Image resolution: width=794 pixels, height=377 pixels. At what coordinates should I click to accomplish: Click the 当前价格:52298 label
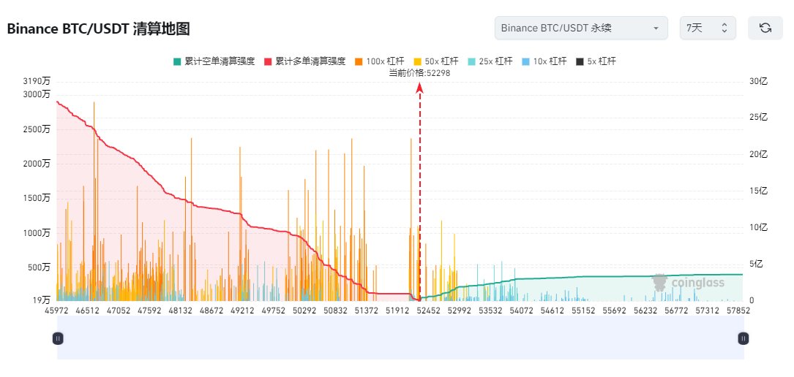419,73
